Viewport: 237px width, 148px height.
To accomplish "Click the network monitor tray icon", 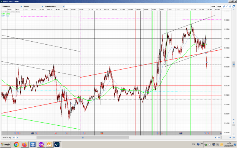I will pos(214,145).
